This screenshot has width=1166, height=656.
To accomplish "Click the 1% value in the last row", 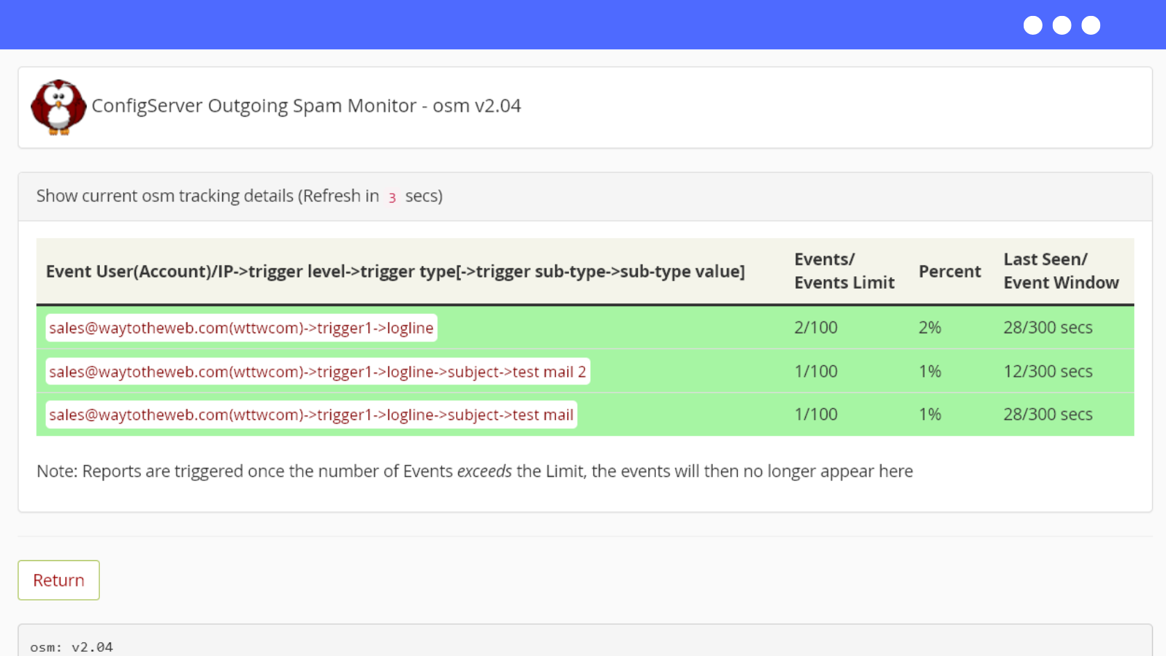I will (929, 414).
